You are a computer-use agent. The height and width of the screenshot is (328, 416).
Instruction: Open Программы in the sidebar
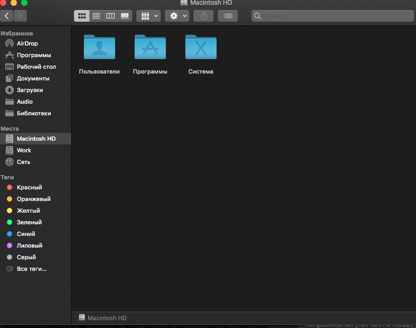(35, 55)
